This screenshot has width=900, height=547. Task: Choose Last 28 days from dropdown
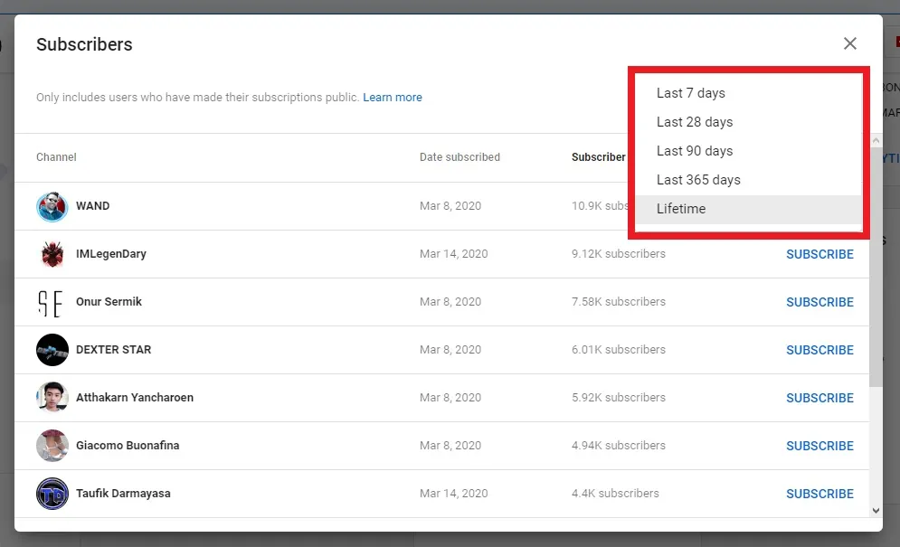point(695,122)
